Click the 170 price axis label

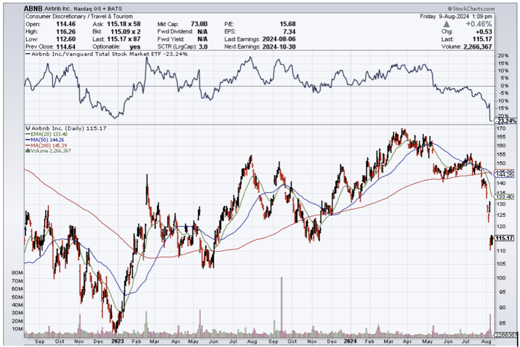click(501, 128)
